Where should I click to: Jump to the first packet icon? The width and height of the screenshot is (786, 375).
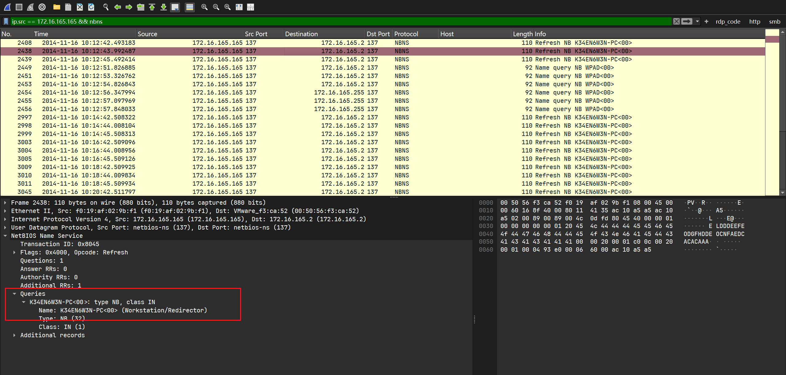(x=152, y=7)
